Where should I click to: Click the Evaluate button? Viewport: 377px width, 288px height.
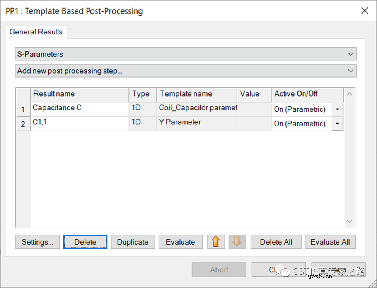(180, 242)
